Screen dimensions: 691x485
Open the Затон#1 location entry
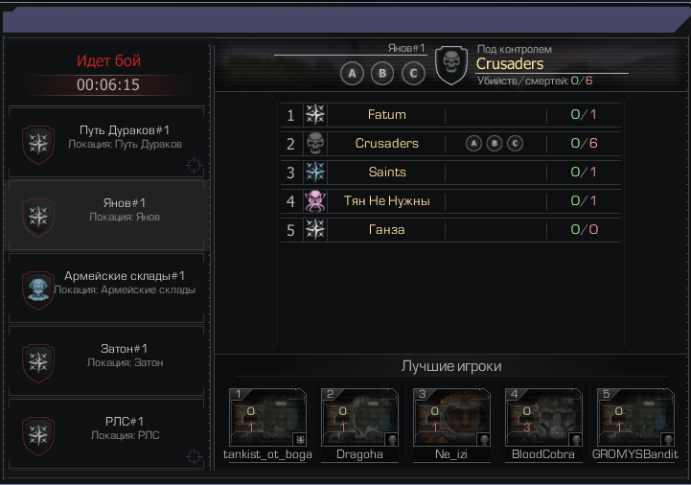pyautogui.click(x=106, y=360)
